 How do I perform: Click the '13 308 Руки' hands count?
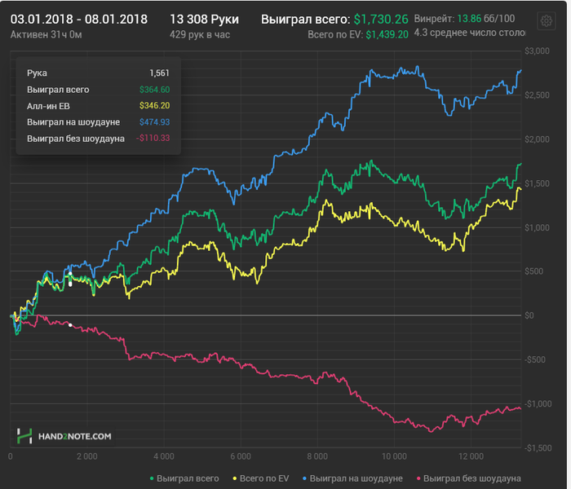[x=204, y=19]
